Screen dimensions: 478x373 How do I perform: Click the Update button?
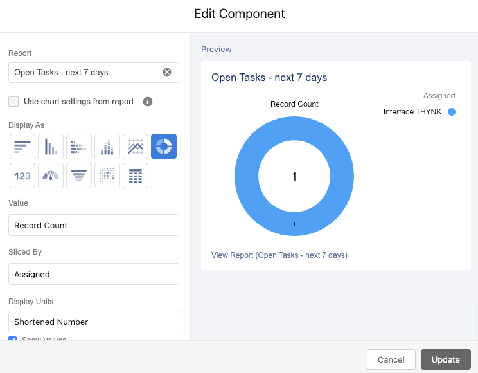coord(446,359)
